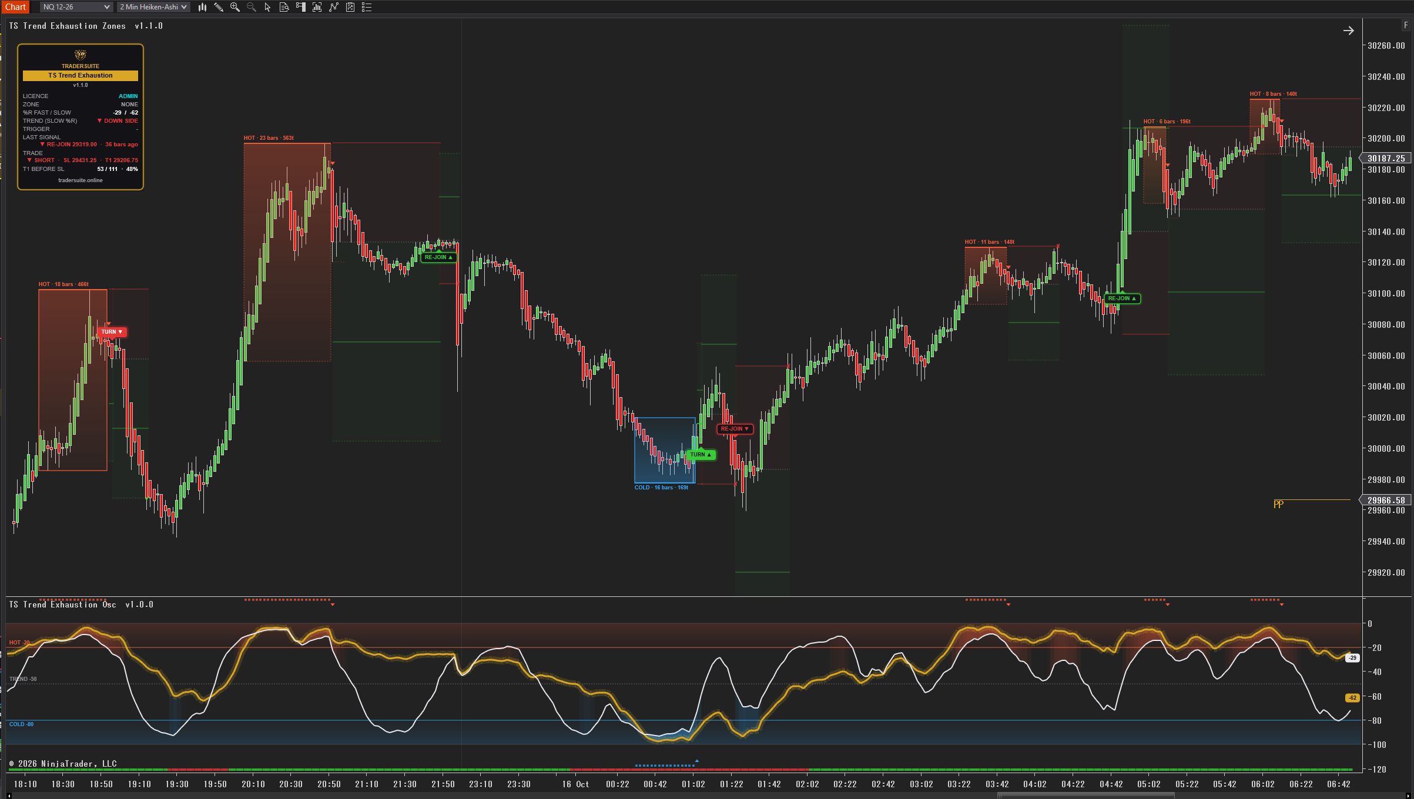Click the tradersuite.online link in panel

(x=81, y=180)
